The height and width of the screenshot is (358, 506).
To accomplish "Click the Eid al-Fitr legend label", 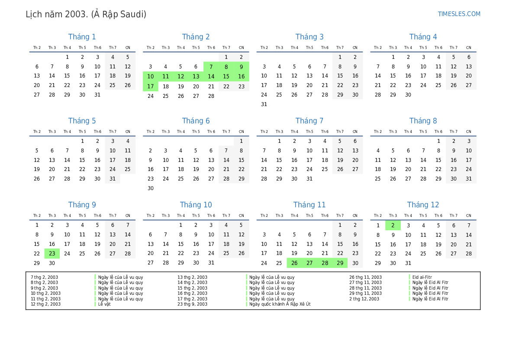I will pos(422,277).
